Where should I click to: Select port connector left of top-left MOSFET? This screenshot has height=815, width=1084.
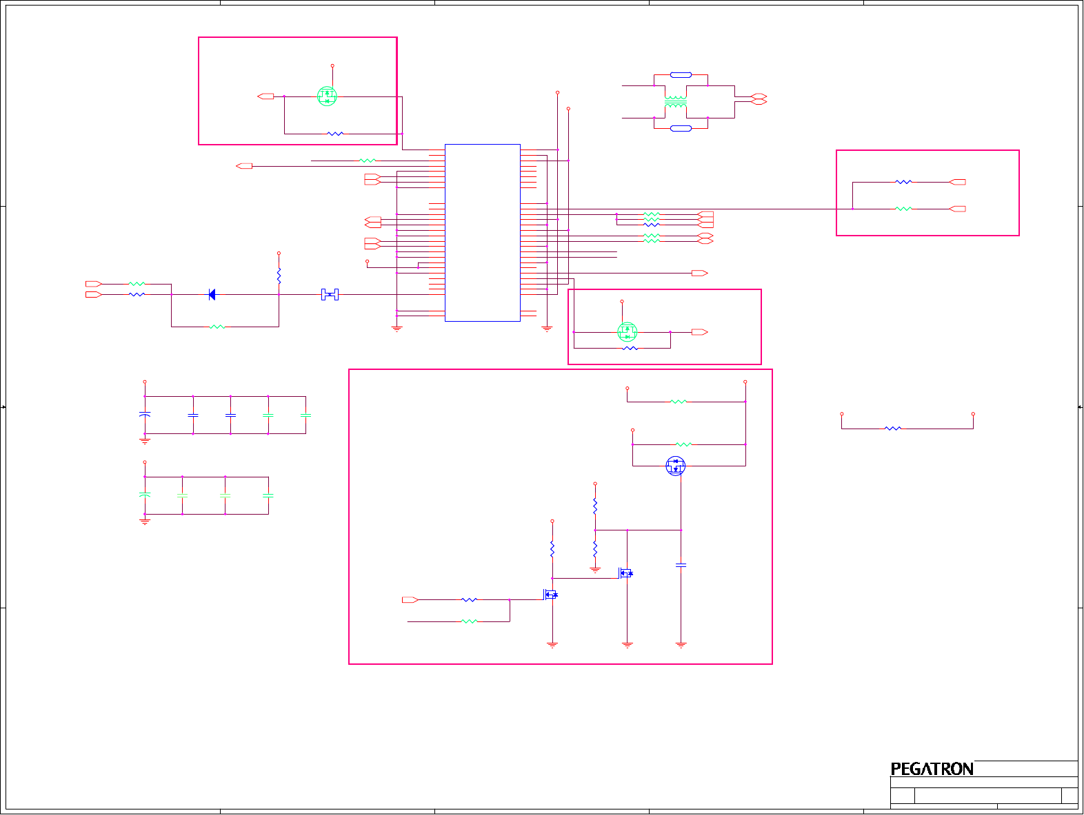coord(265,96)
